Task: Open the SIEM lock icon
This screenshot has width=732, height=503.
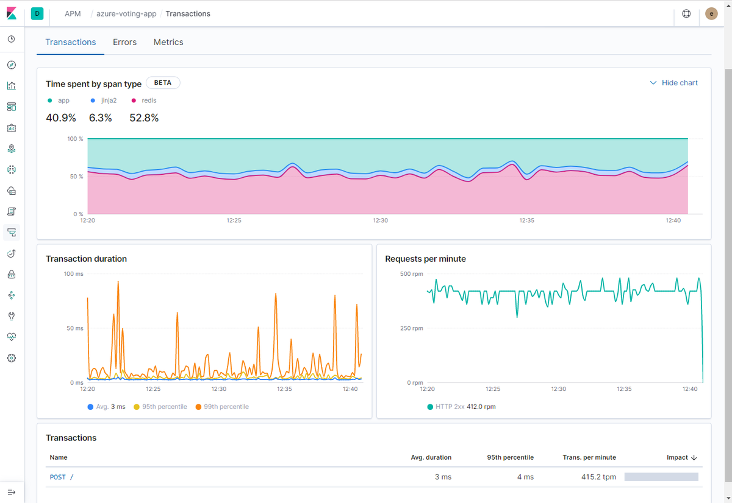Action: point(12,274)
